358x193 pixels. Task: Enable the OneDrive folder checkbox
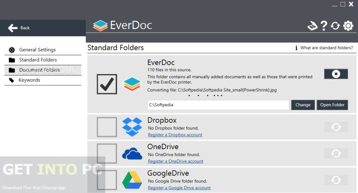click(x=107, y=153)
